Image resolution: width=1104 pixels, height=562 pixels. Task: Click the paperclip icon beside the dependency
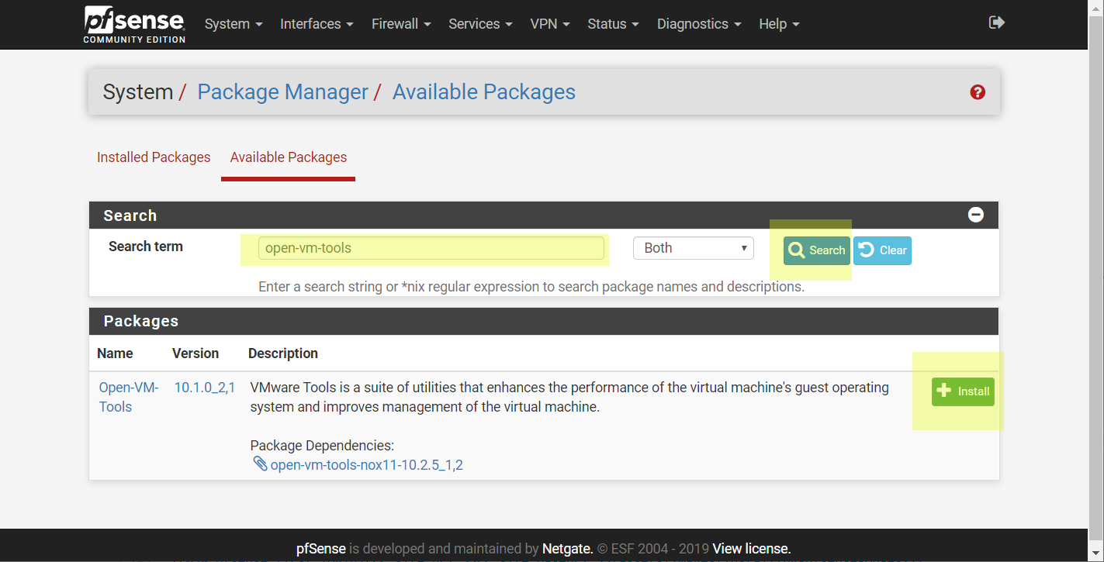pos(260,464)
